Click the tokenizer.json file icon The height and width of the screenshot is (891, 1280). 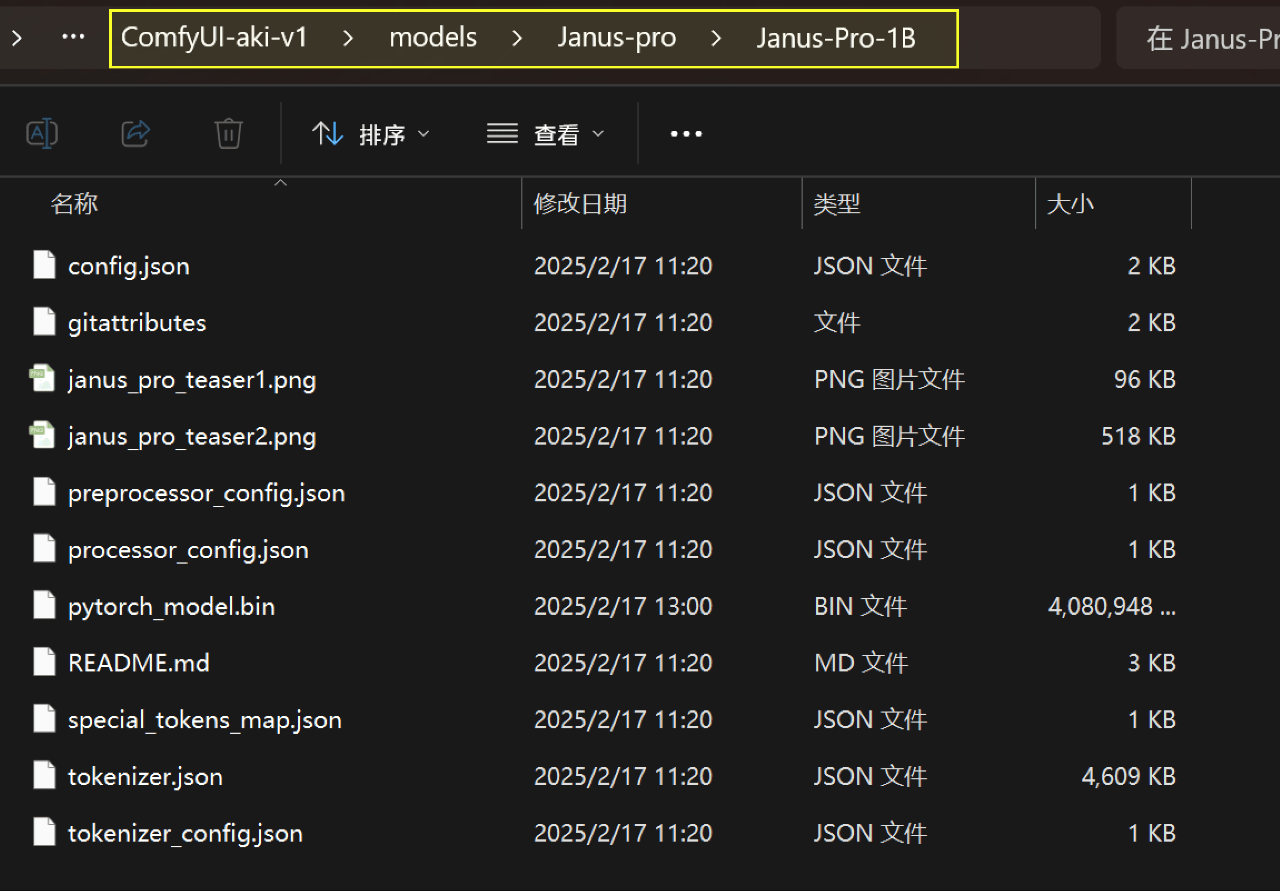click(x=44, y=775)
